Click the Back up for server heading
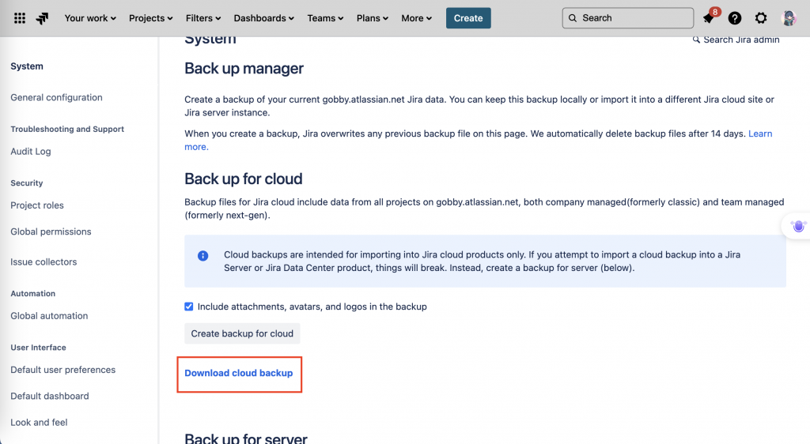 246,438
